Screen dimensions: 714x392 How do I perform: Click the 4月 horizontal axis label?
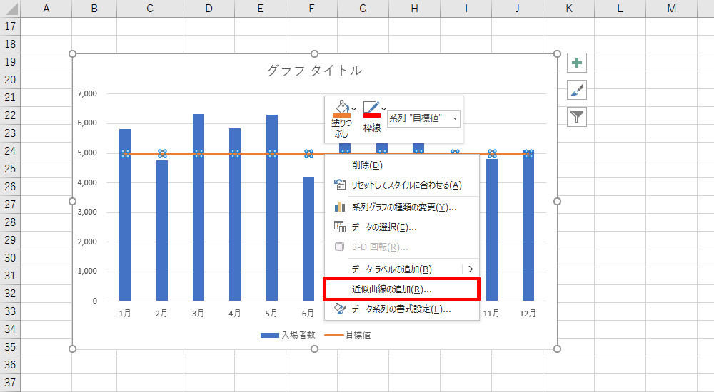tap(234, 314)
